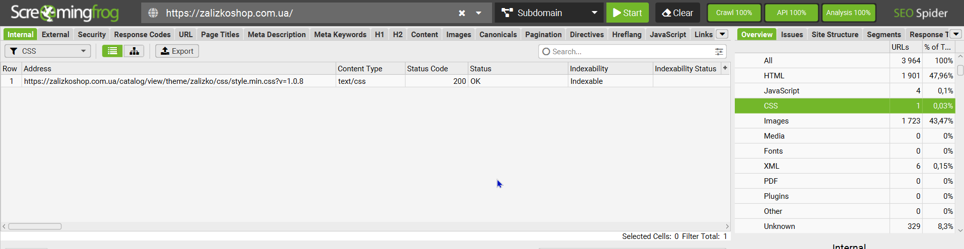Open the Site Structure tab
Image resolution: width=964 pixels, height=249 pixels.
(835, 34)
